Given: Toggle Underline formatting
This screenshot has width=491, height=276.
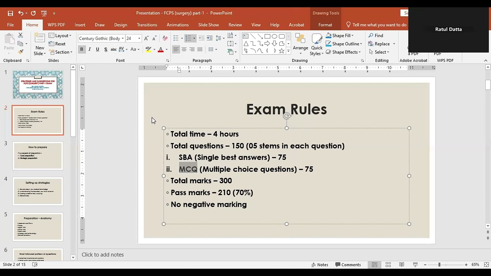Looking at the screenshot, I should (x=97, y=49).
